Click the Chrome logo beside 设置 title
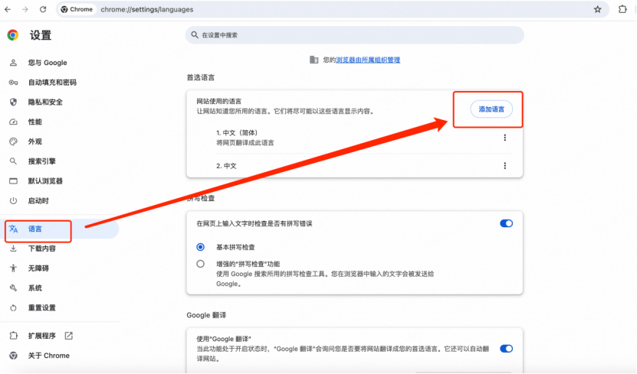Image resolution: width=637 pixels, height=374 pixels. click(x=13, y=35)
